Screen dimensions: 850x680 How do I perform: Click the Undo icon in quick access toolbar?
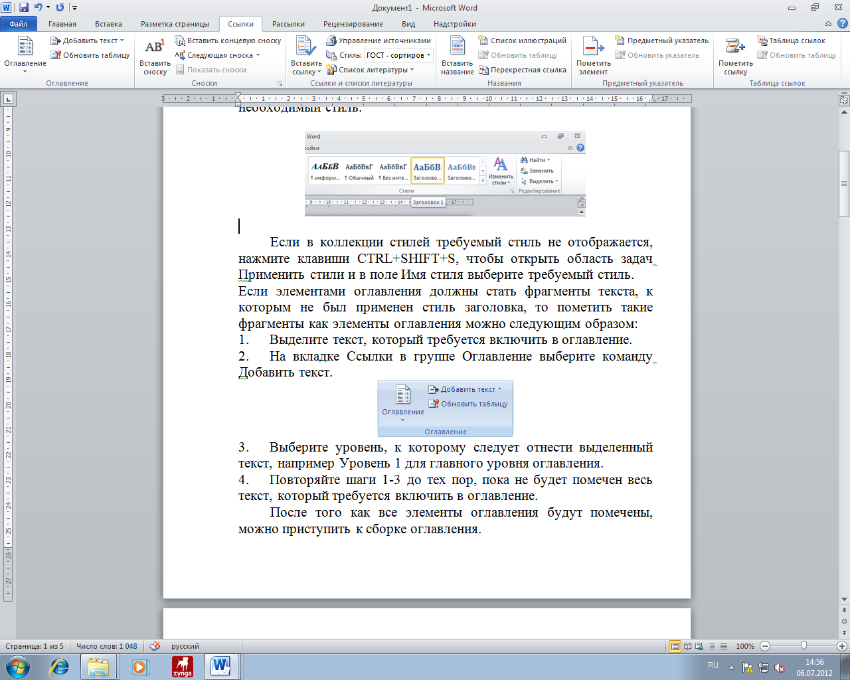(x=39, y=7)
